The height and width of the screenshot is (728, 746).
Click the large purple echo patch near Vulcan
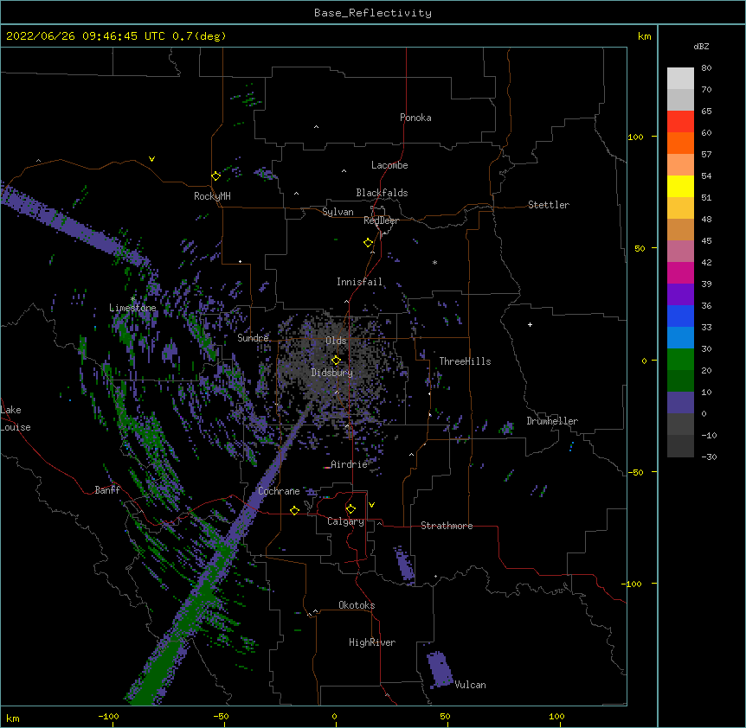pyautogui.click(x=439, y=669)
